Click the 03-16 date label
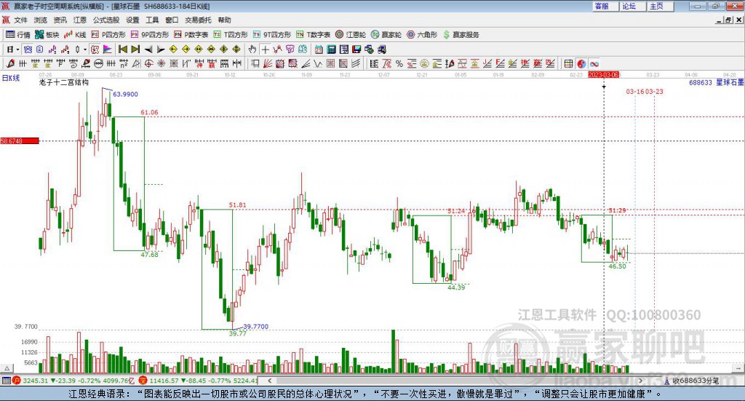 [x=634, y=91]
